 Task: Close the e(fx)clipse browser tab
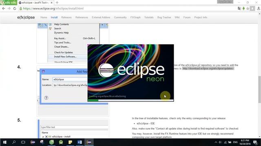[x=52, y=3]
